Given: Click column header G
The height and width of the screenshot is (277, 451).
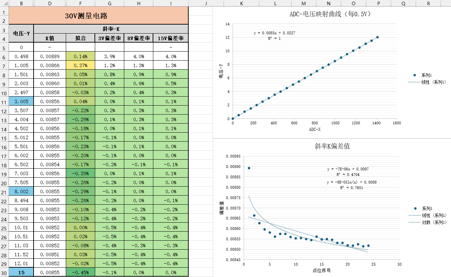Looking at the screenshot, I should [x=109, y=3].
